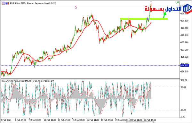Click the Stoch(5,3,3) MACD indicator label
This screenshot has height=123, width=192.
tap(28, 81)
